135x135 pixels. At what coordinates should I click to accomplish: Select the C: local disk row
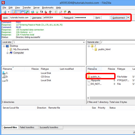tap(43, 73)
